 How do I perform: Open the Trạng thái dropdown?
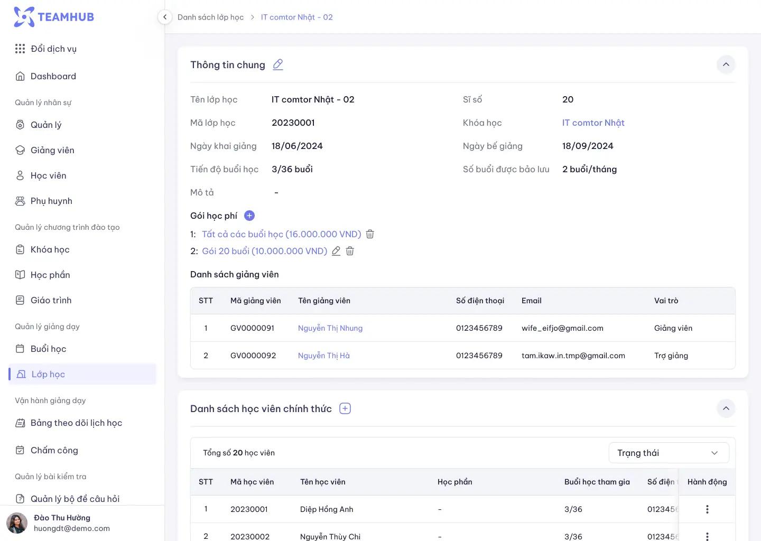(x=669, y=453)
